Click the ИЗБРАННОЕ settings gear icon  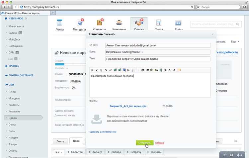[x=26, y=19]
